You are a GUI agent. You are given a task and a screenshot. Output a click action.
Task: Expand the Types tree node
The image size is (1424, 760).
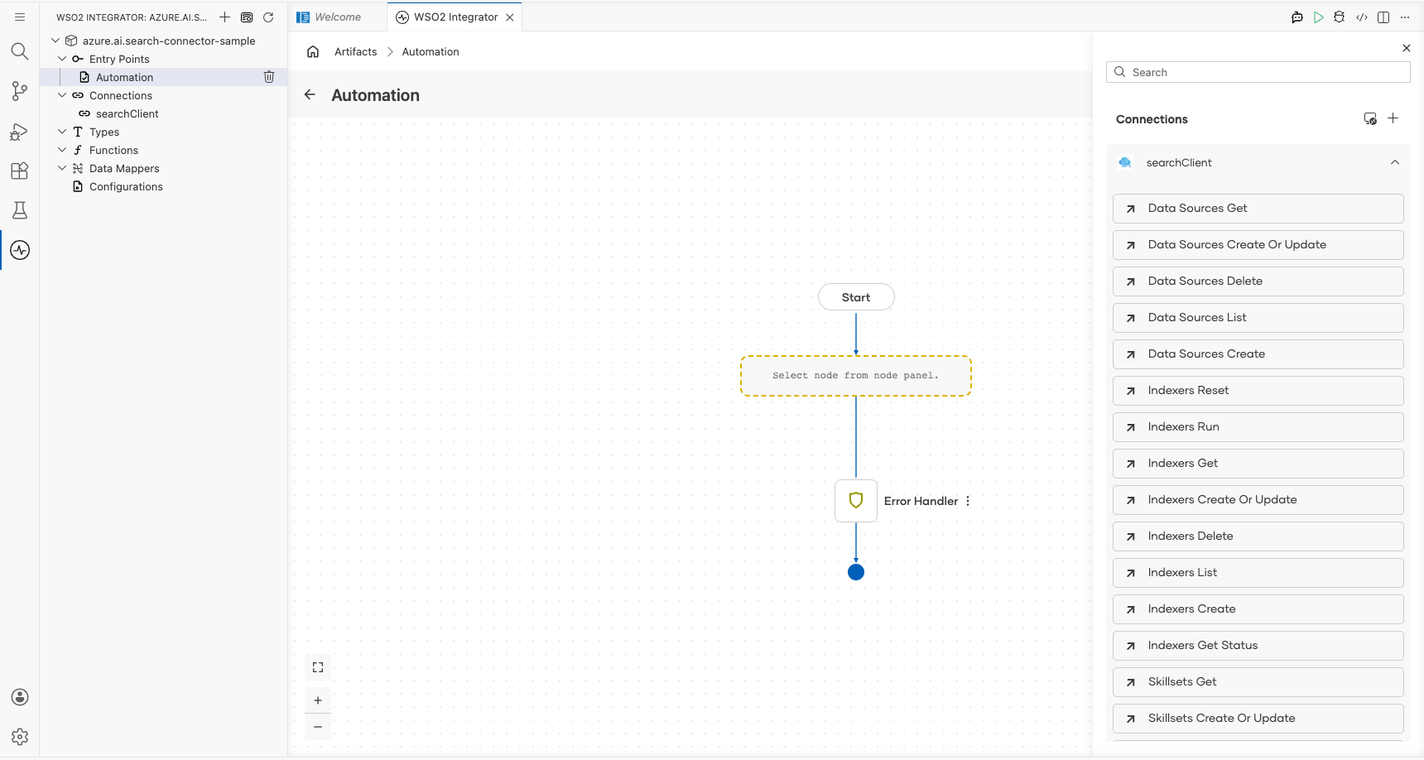[62, 132]
